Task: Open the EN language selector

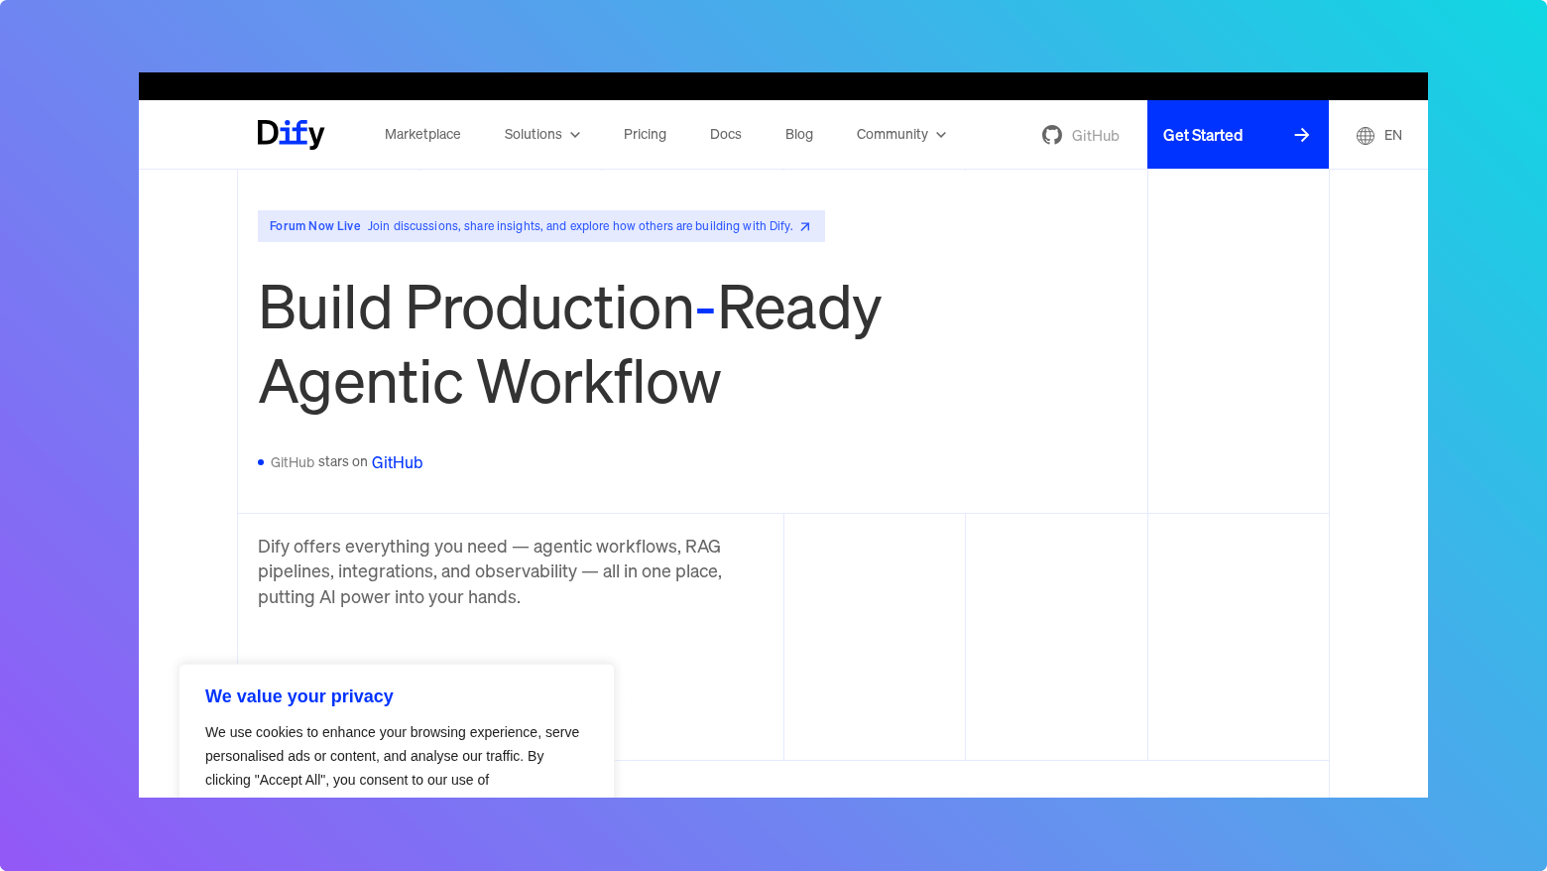Action: pyautogui.click(x=1392, y=136)
